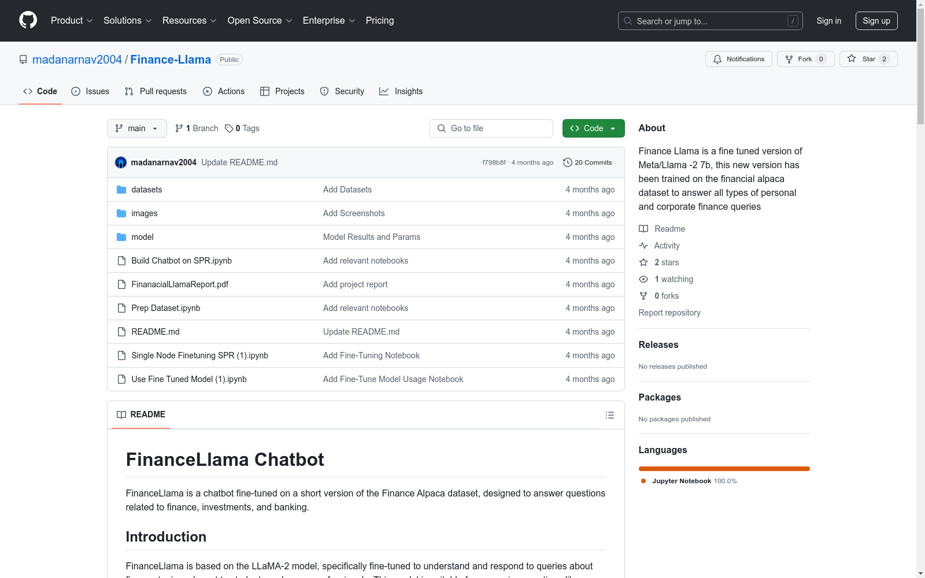The height and width of the screenshot is (578, 925).
Task: Click file icon for README.md
Action: click(x=121, y=332)
